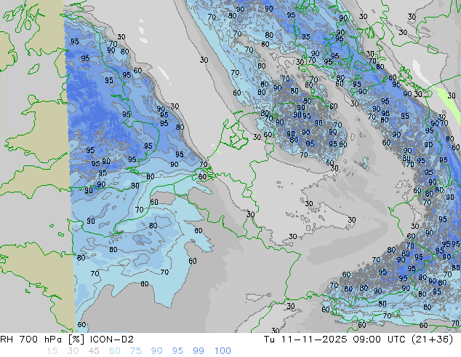Image resolution: width=461 pixels, height=357 pixels.
Task: Select the 30 value in the bottom color legend
Action: (x=73, y=351)
